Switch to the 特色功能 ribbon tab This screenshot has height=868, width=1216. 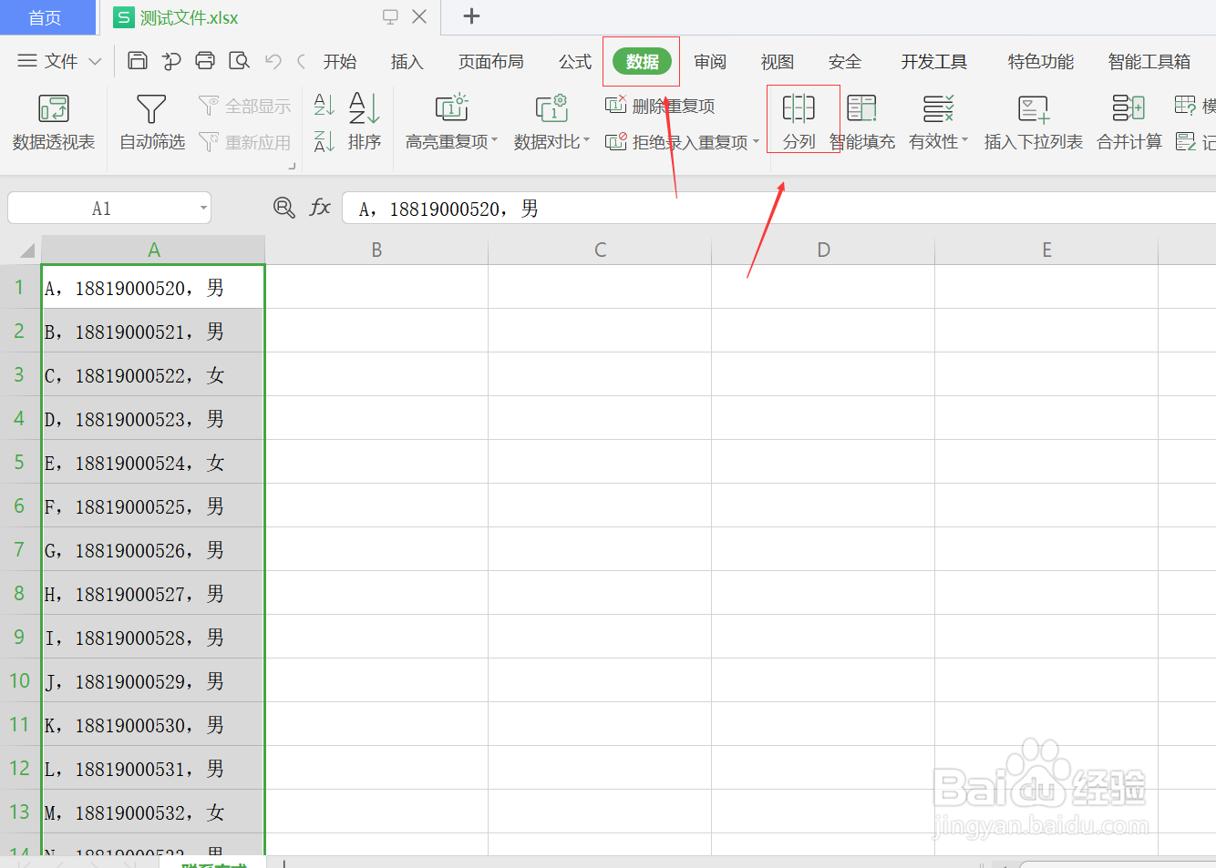[1041, 61]
